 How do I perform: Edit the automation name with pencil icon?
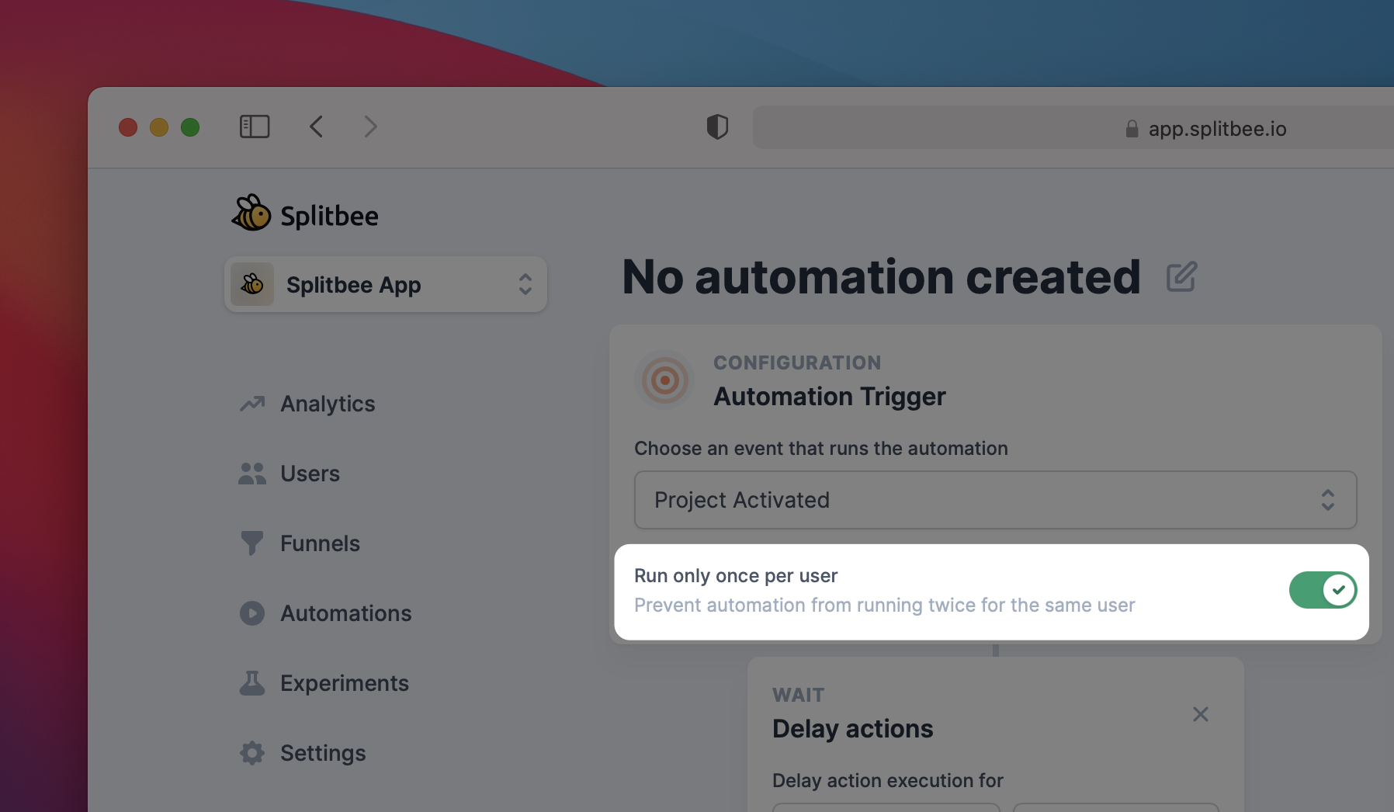pyautogui.click(x=1181, y=277)
